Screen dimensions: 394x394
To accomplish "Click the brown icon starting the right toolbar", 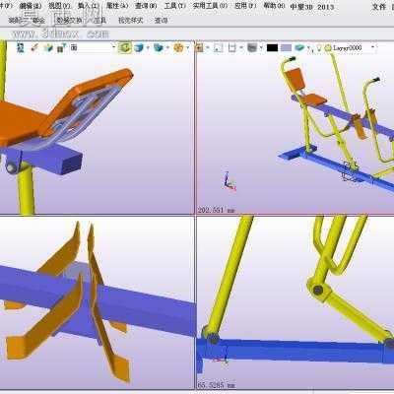I will pyautogui.click(x=199, y=48).
